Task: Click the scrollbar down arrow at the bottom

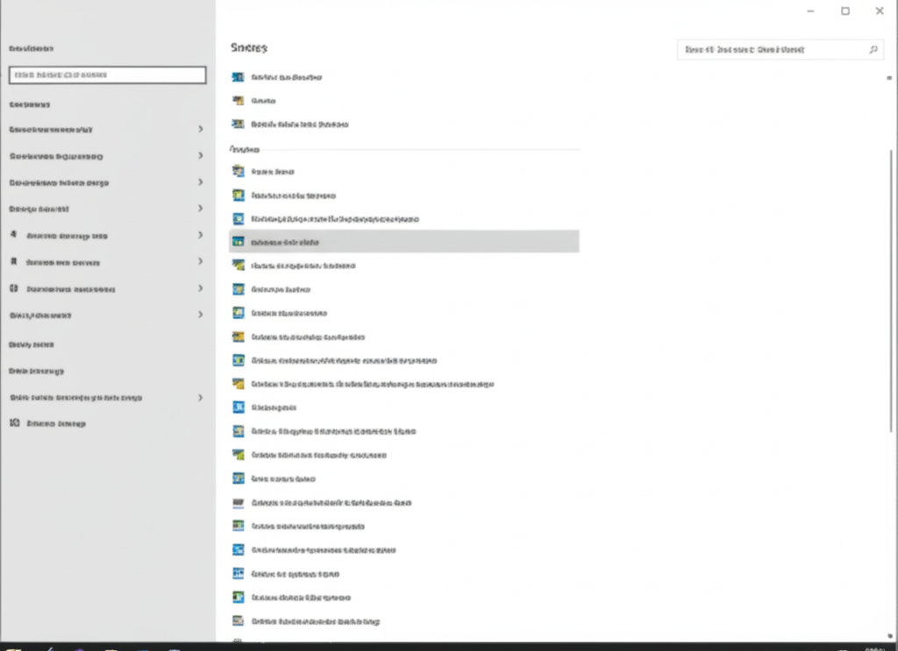Action: coord(889,635)
